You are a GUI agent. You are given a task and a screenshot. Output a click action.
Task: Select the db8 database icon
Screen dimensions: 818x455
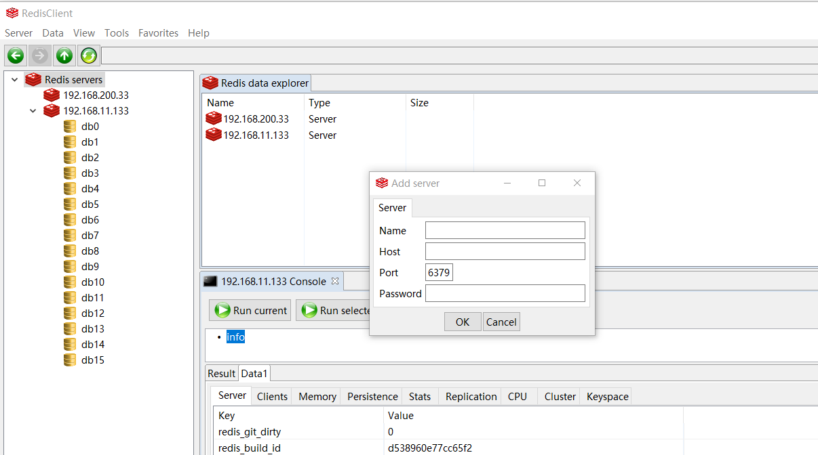tap(70, 251)
